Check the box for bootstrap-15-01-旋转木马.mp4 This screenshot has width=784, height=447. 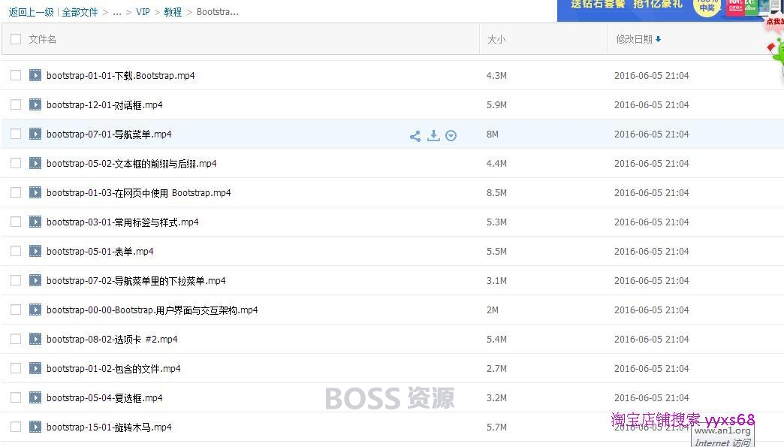16,427
